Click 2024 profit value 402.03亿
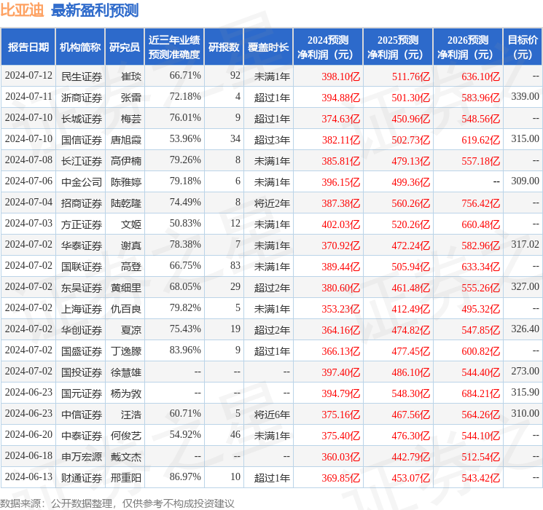This screenshot has width=543, height=510. [x=341, y=224]
